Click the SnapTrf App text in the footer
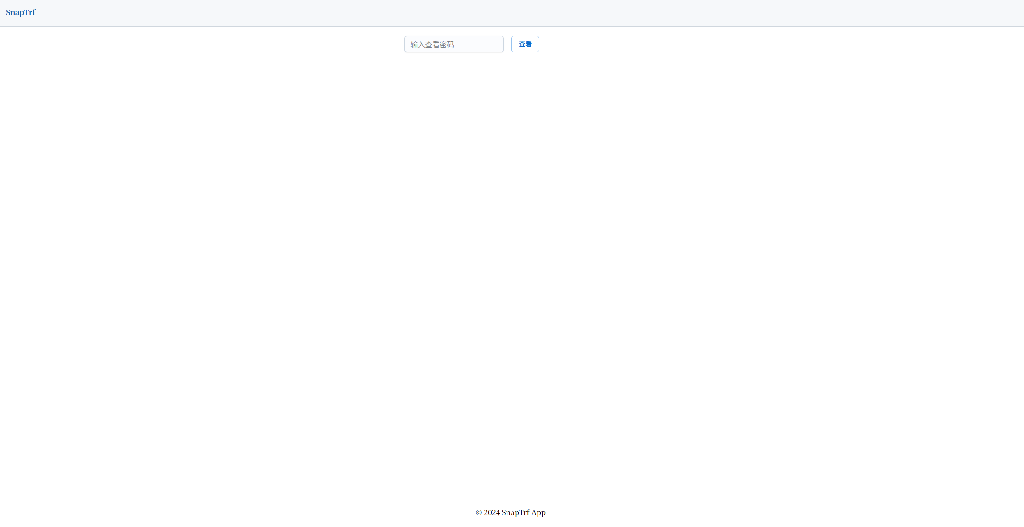This screenshot has height=527, width=1024. pyautogui.click(x=523, y=512)
